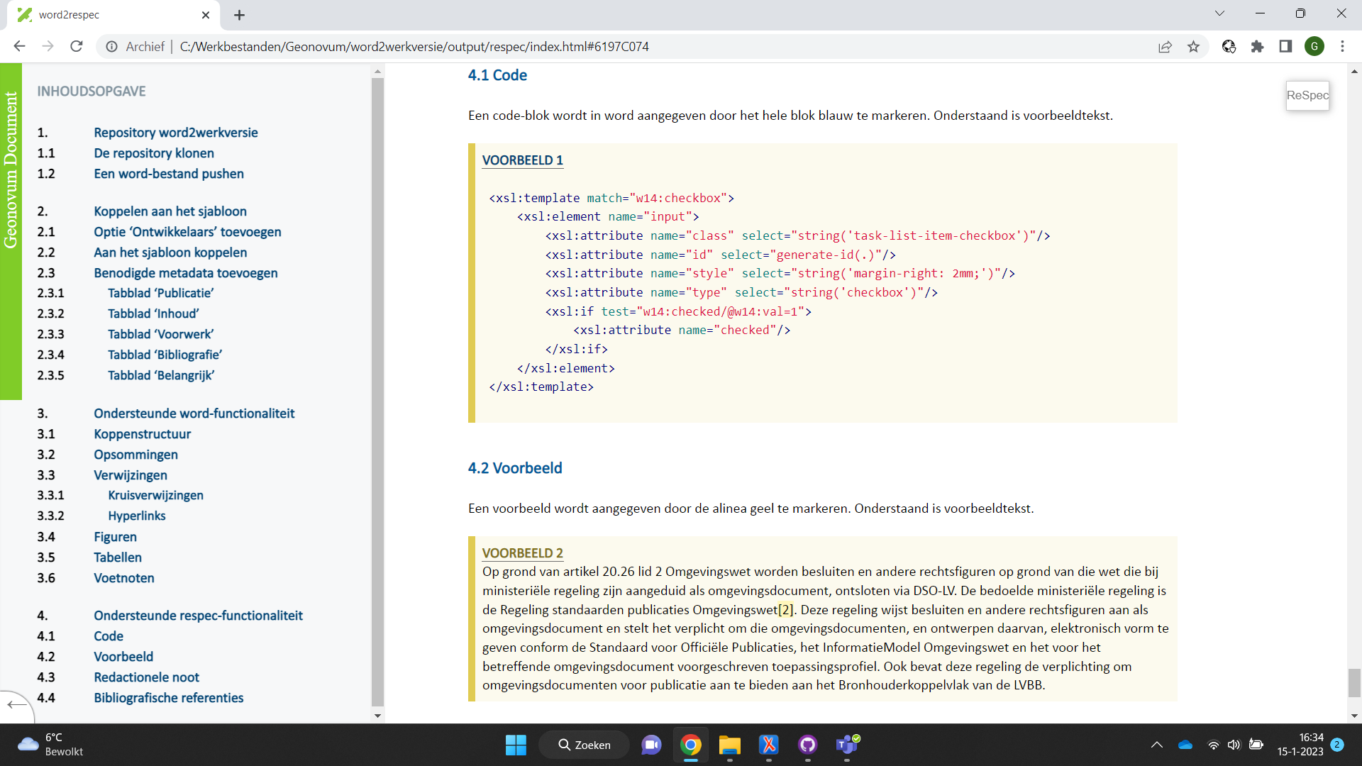Open 'Ondersteunde word-functionaliteit' section

(x=194, y=413)
